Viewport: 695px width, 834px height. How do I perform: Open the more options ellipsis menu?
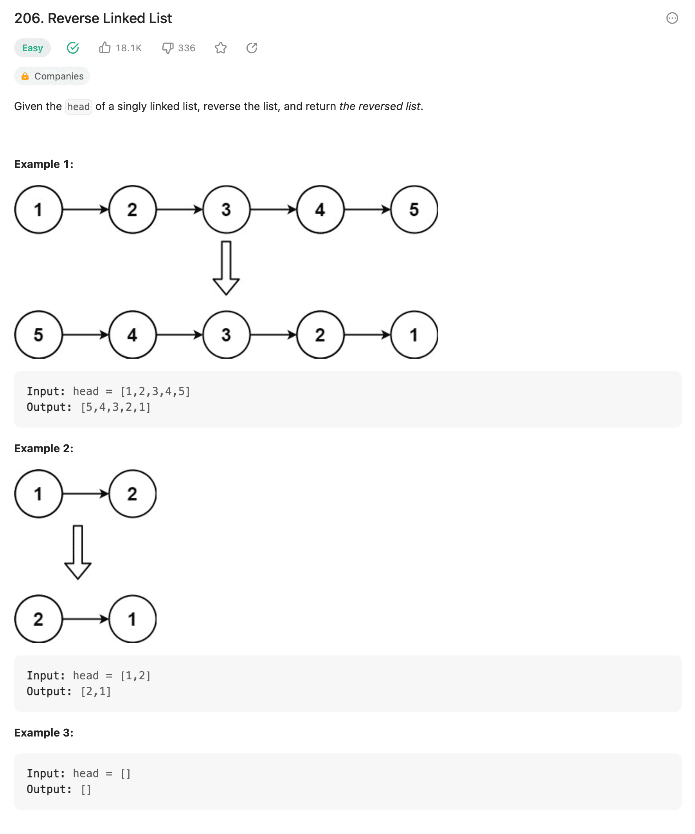tap(672, 18)
